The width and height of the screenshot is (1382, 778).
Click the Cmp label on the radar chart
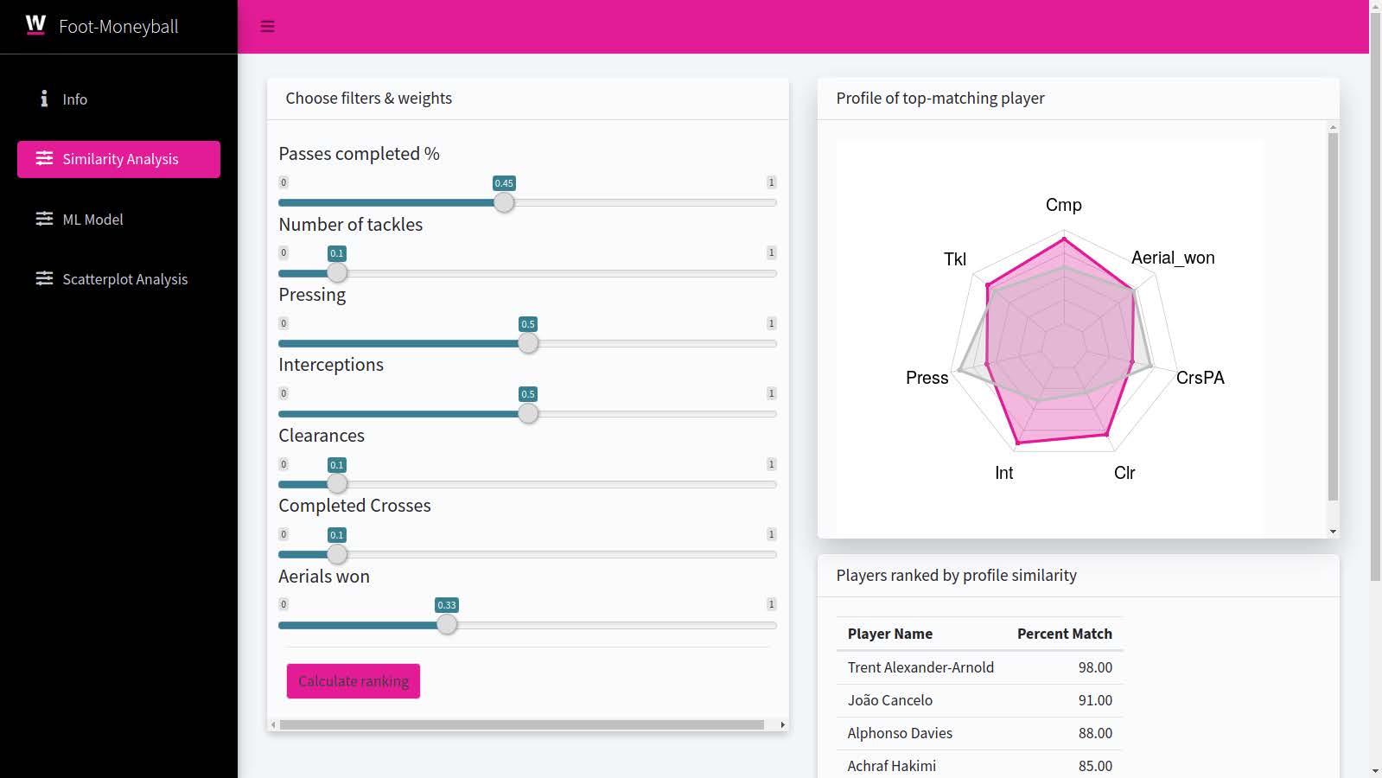tap(1064, 205)
